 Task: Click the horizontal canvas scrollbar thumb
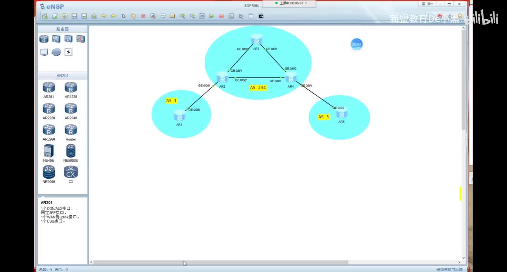click(x=221, y=262)
